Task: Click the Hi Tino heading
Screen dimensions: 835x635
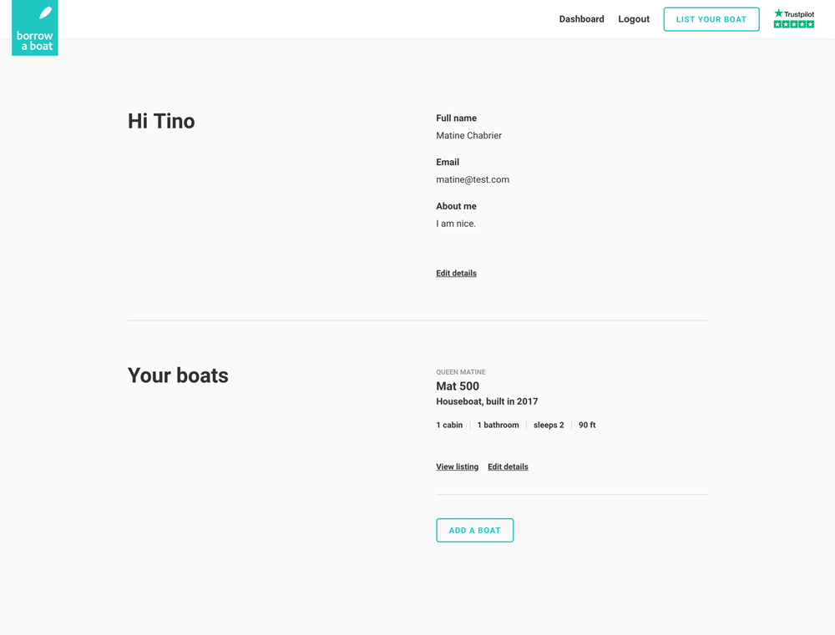Action: (x=161, y=121)
